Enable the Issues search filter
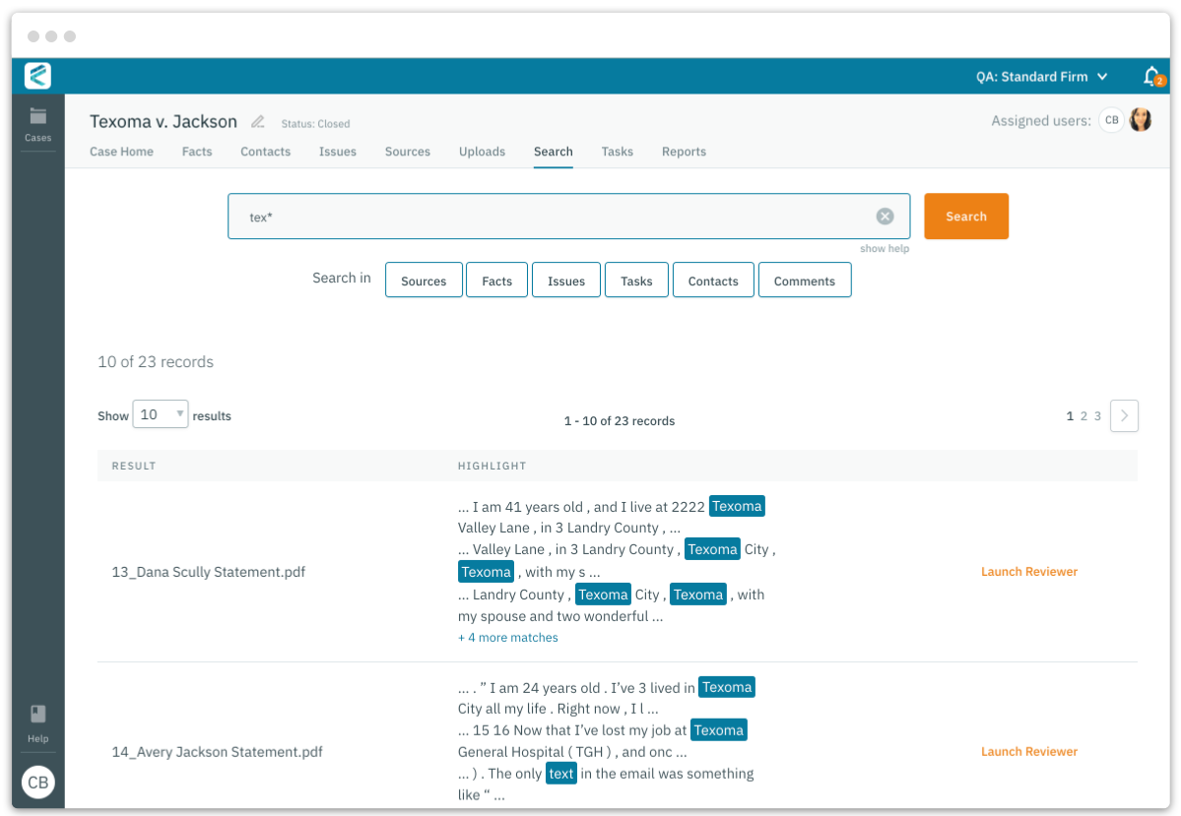Screen dimensions: 1181x816 tap(565, 280)
